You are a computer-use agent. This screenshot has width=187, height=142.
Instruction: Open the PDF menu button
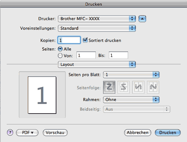point(27,133)
